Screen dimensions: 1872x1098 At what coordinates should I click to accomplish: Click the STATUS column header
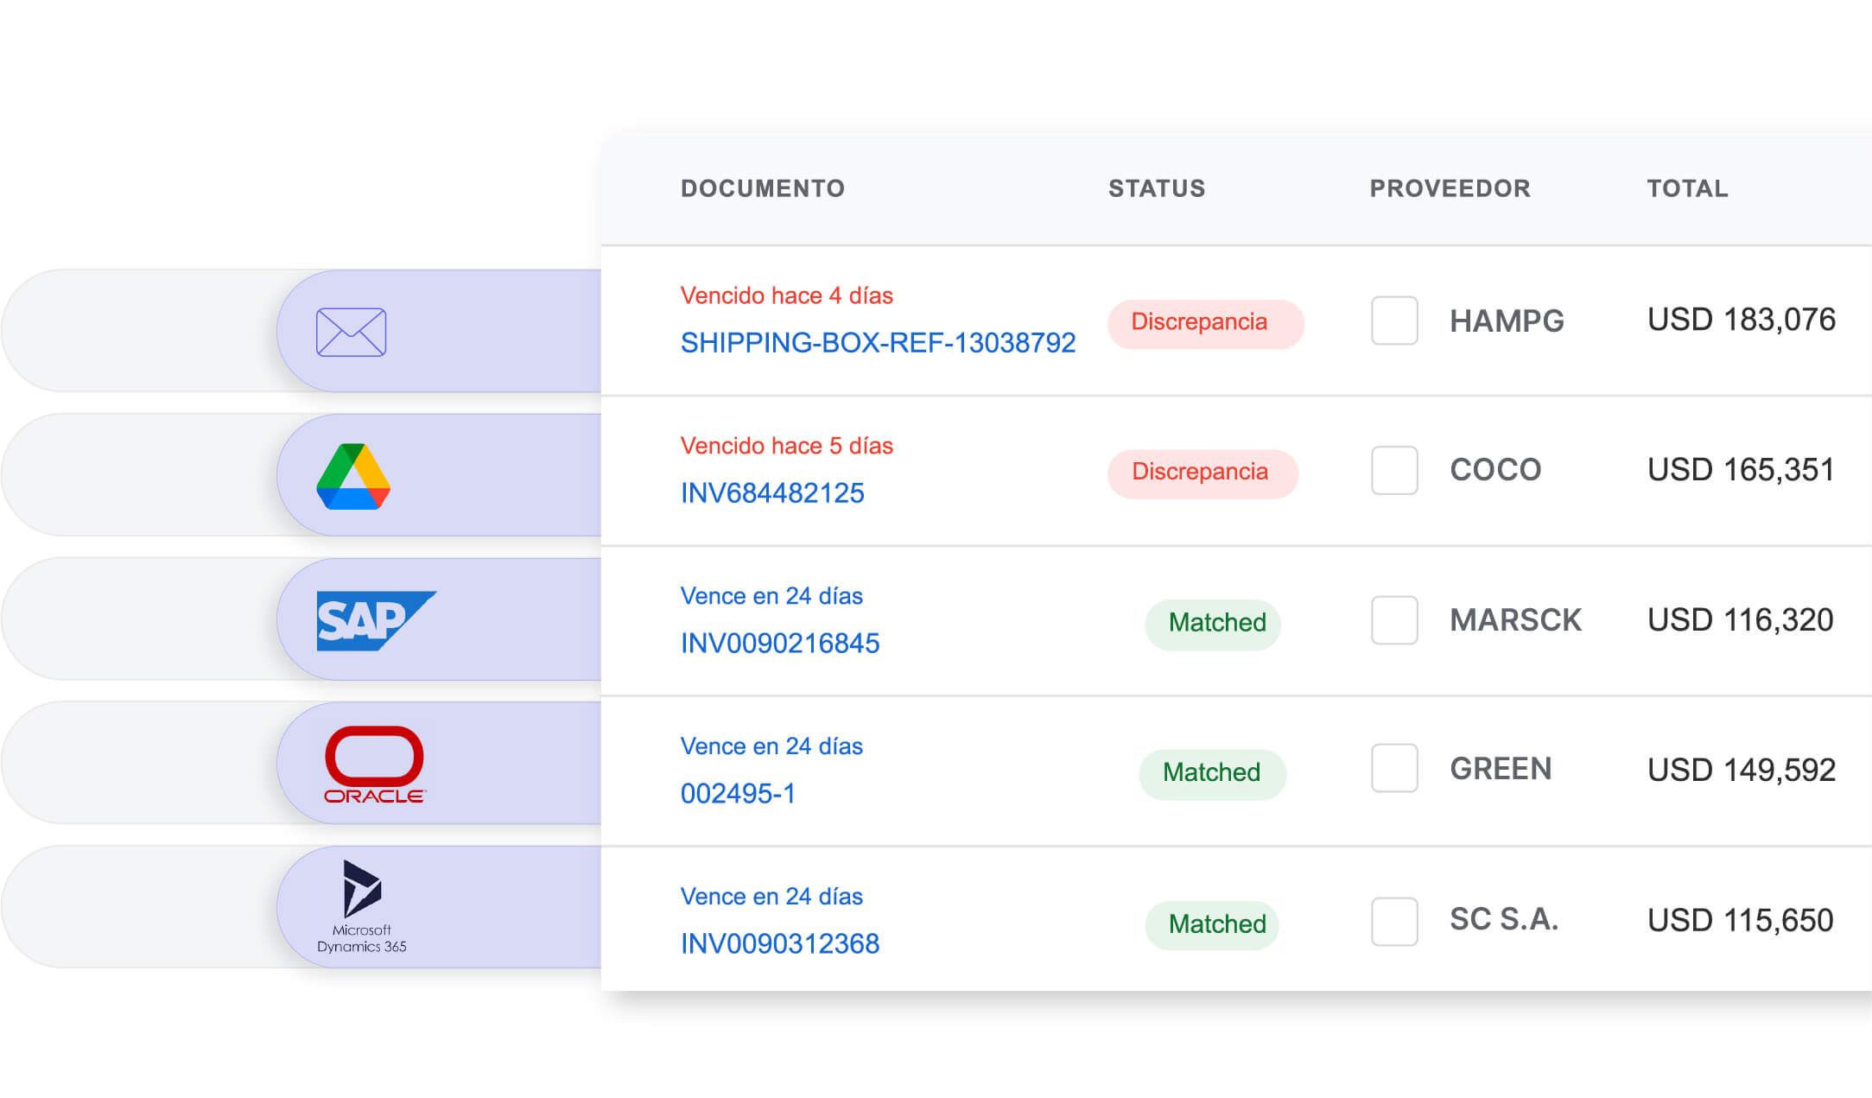[1156, 188]
